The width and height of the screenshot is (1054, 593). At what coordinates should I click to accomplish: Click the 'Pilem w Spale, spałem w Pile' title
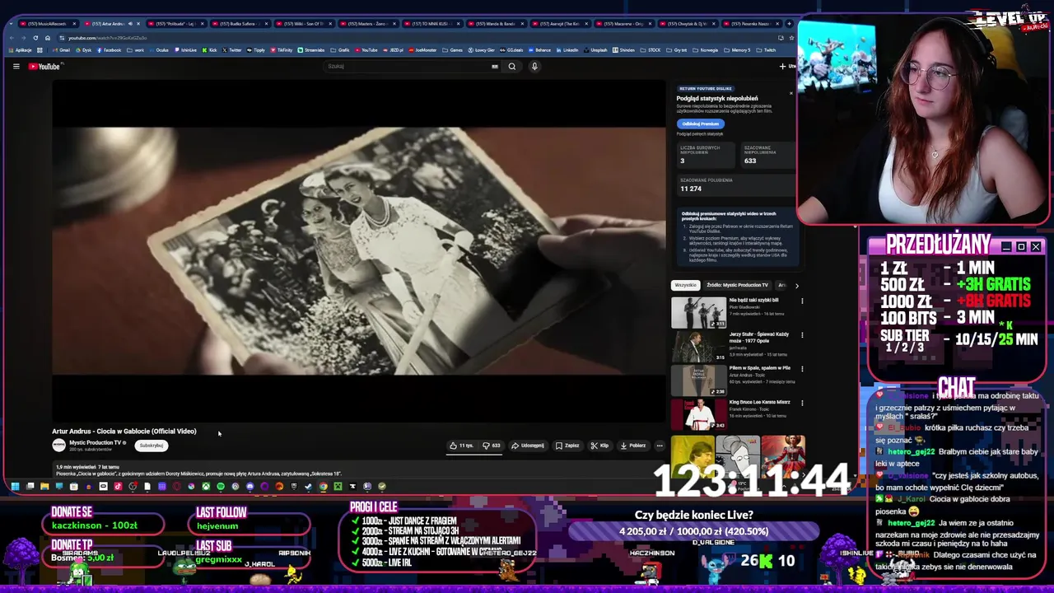coord(759,368)
